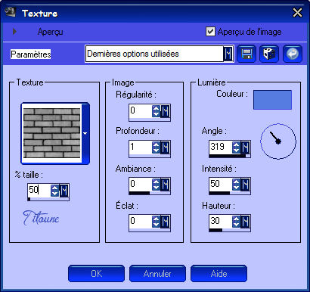Click the OK button
The width and height of the screenshot is (310, 292).
tap(96, 274)
